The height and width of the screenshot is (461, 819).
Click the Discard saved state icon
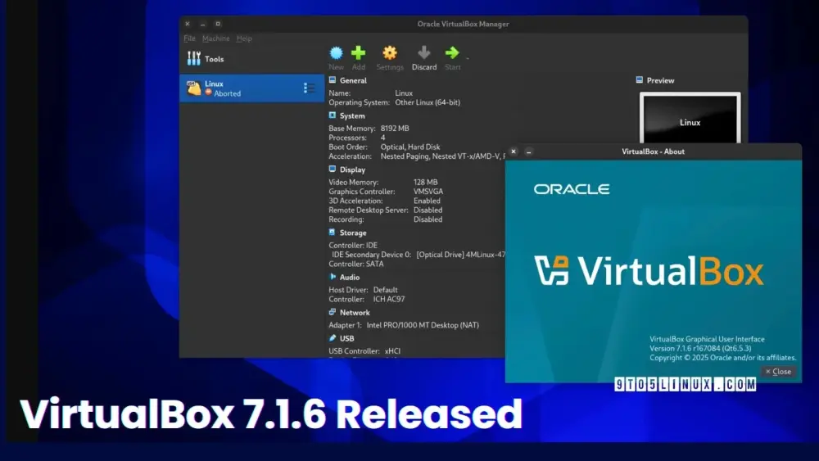[x=424, y=52]
